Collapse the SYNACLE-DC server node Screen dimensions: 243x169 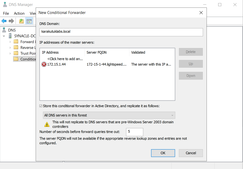(x=4, y=36)
